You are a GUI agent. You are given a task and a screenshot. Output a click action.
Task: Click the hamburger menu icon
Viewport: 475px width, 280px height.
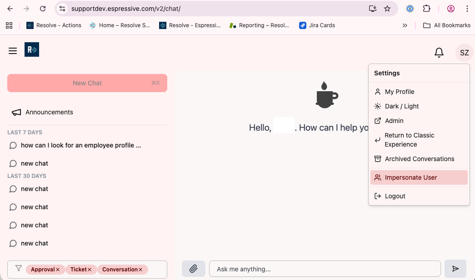click(x=12, y=50)
